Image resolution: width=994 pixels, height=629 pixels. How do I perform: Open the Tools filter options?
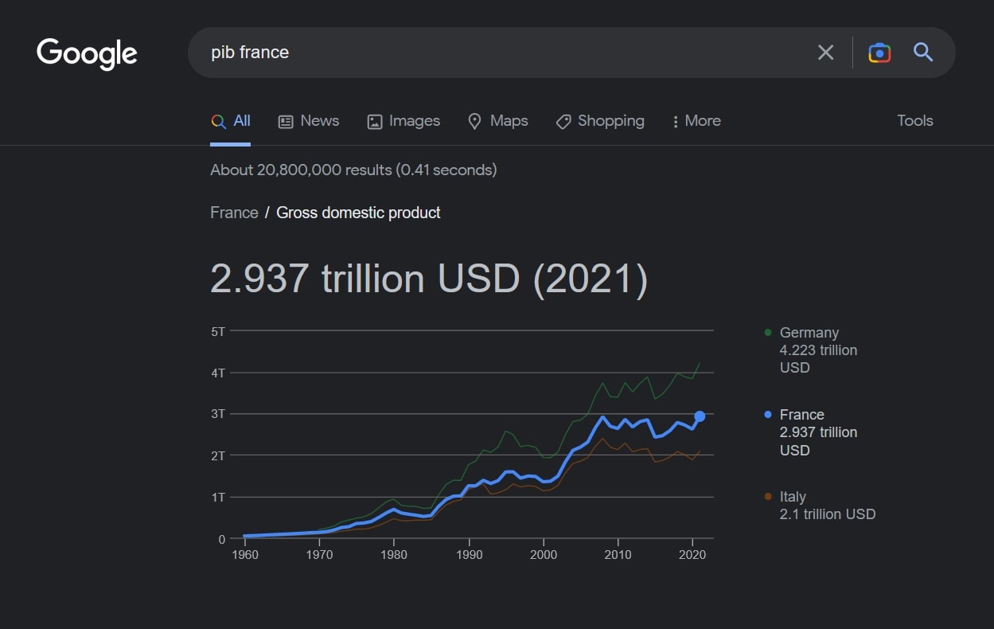pyautogui.click(x=914, y=121)
